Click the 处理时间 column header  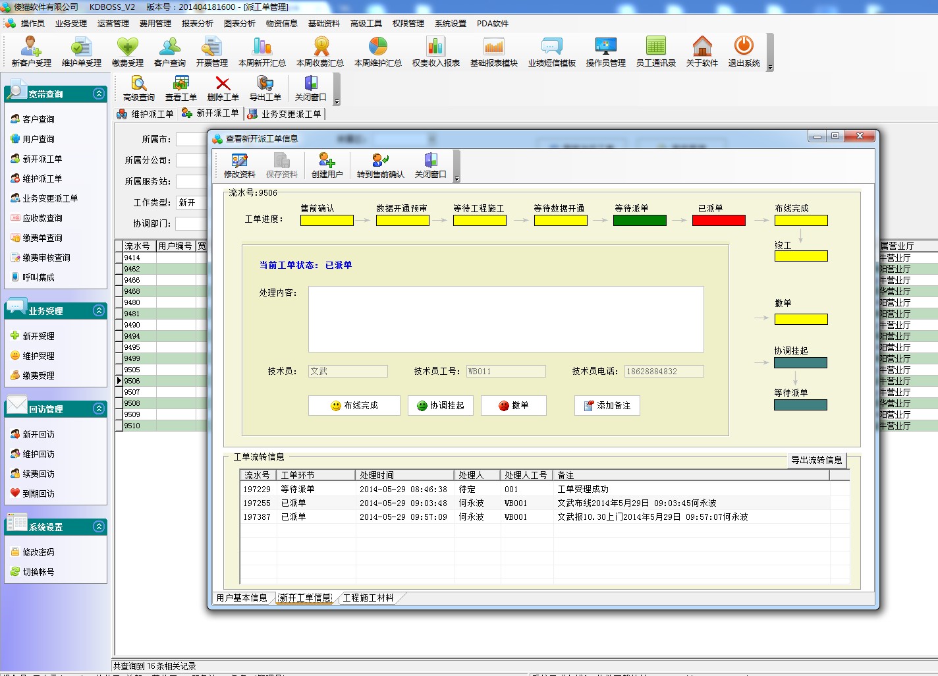coord(405,475)
